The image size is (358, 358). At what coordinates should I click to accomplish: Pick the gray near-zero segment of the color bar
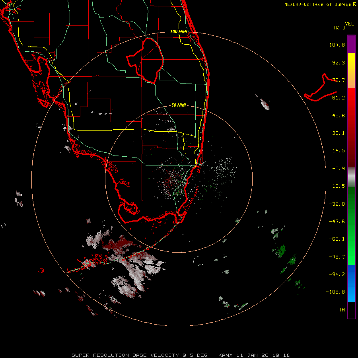(x=351, y=177)
